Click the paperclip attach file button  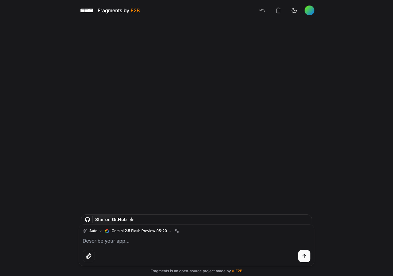coord(89,256)
